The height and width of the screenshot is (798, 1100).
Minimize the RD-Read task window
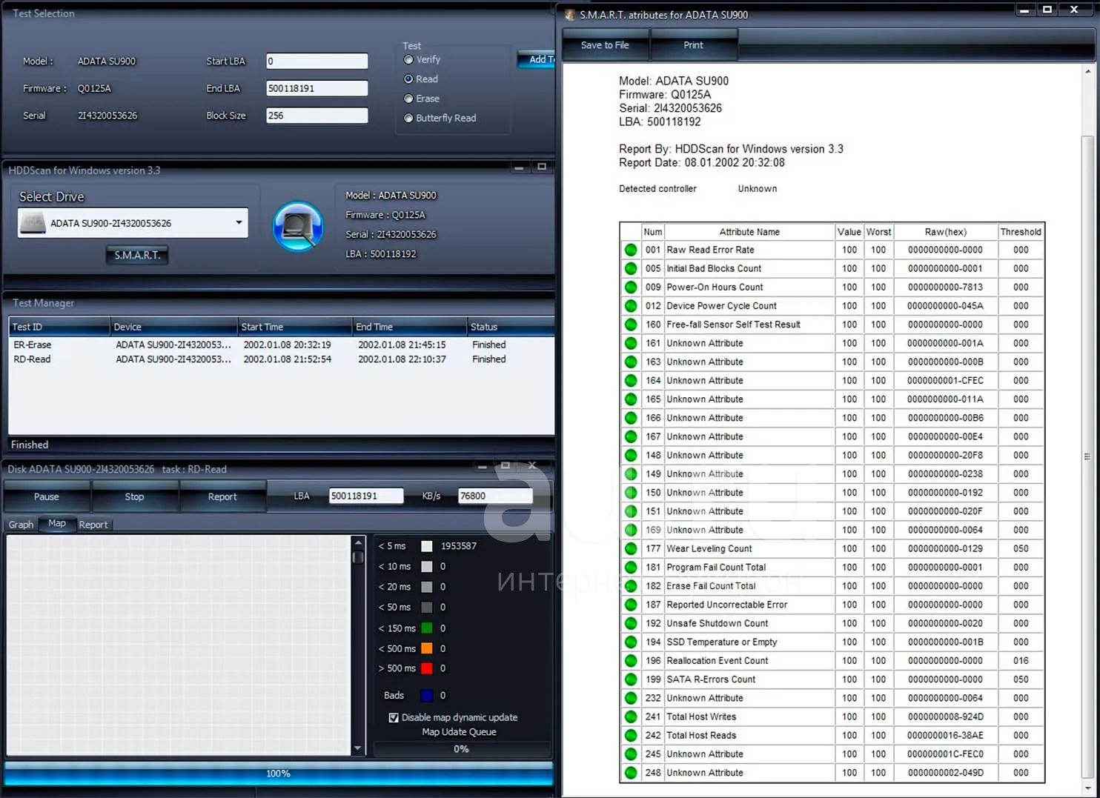point(483,467)
